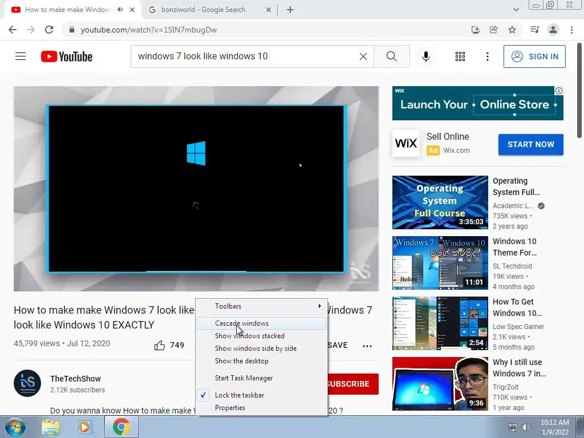Subscribe to TheTechShow channel
584x438 pixels.
click(x=352, y=384)
